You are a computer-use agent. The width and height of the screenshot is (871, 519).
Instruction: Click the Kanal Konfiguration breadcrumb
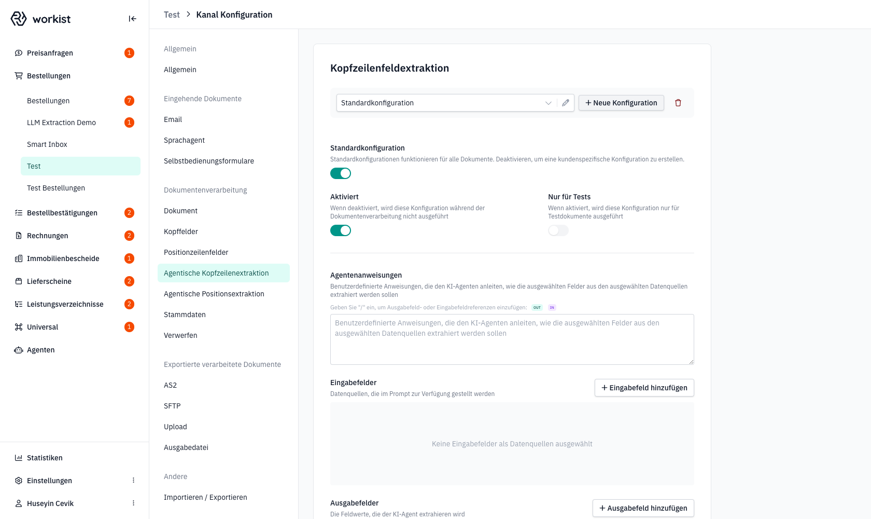pyautogui.click(x=234, y=15)
